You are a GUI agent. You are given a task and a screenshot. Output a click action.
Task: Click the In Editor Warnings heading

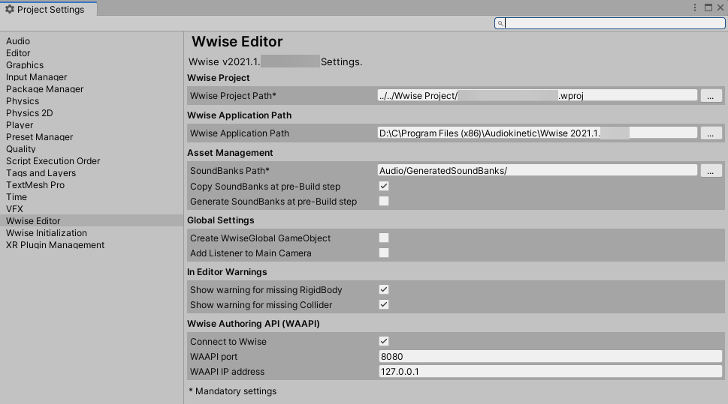click(227, 272)
